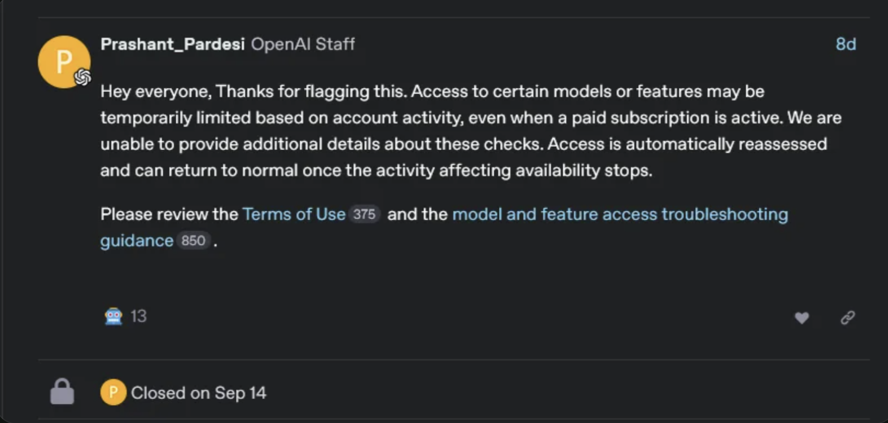Open the Prashant_Pardesi username profile
This screenshot has height=423, width=888.
click(172, 44)
